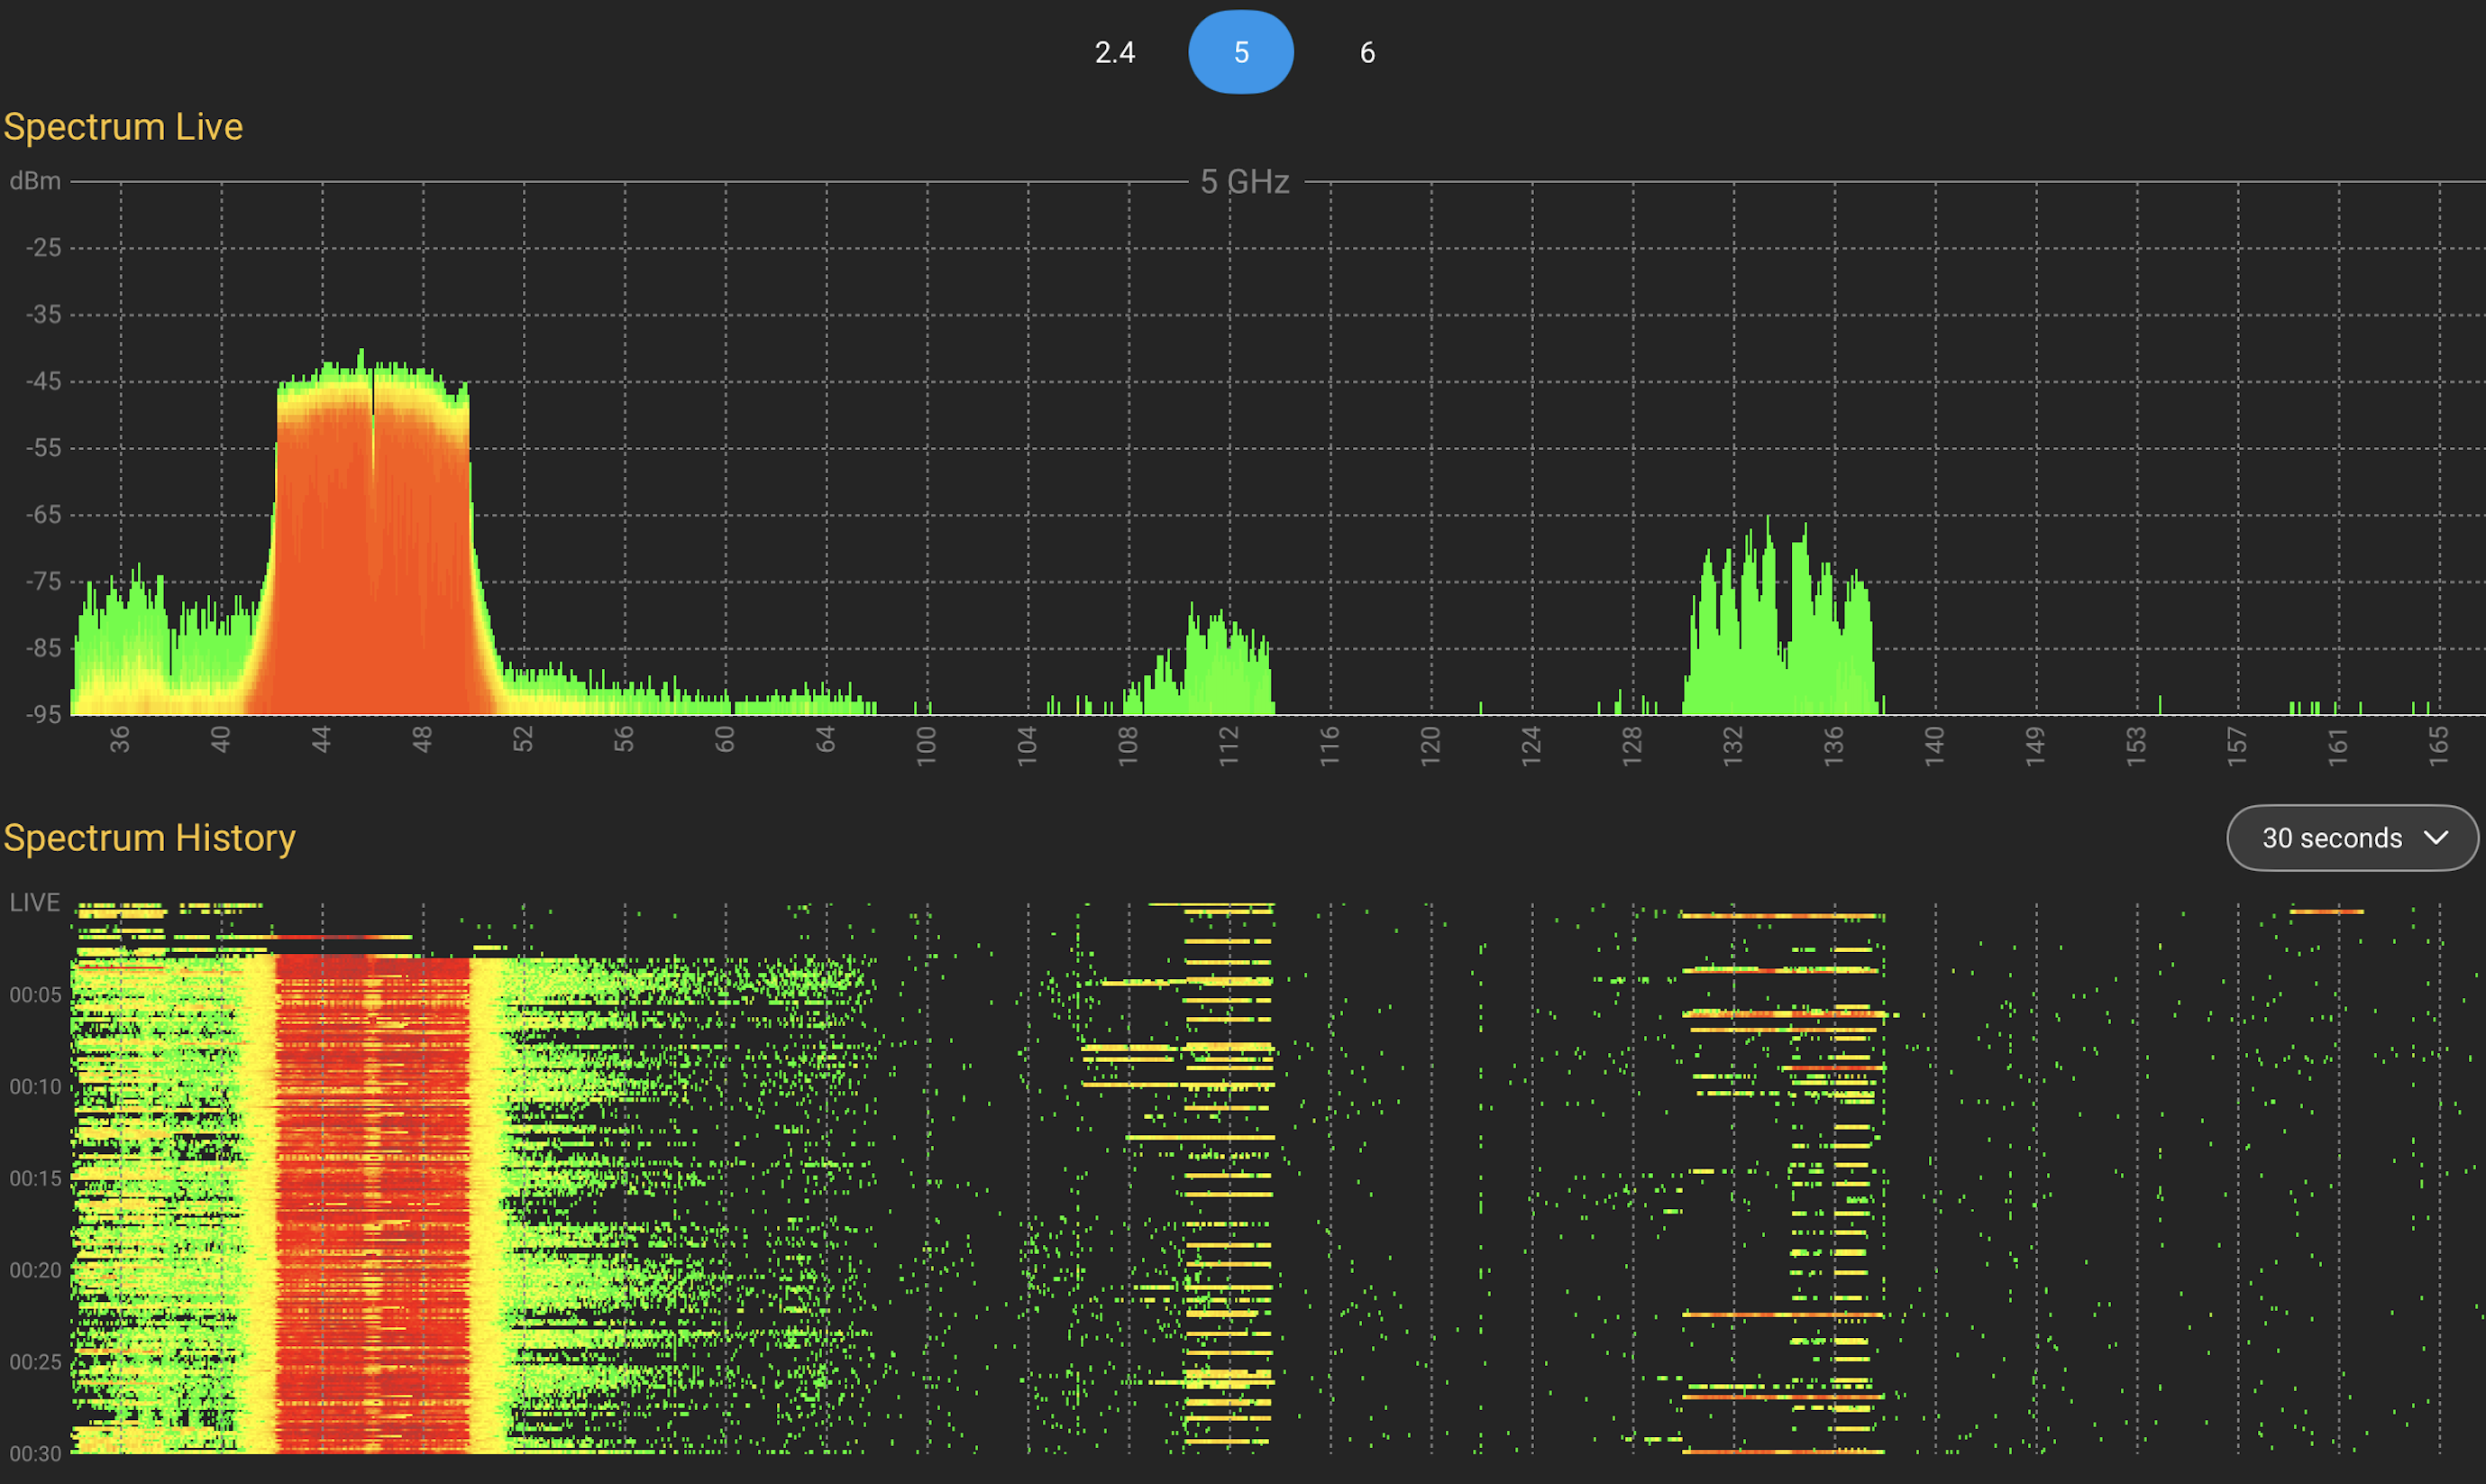
Task: Click channel 36 label on frequency axis
Action: 120,740
